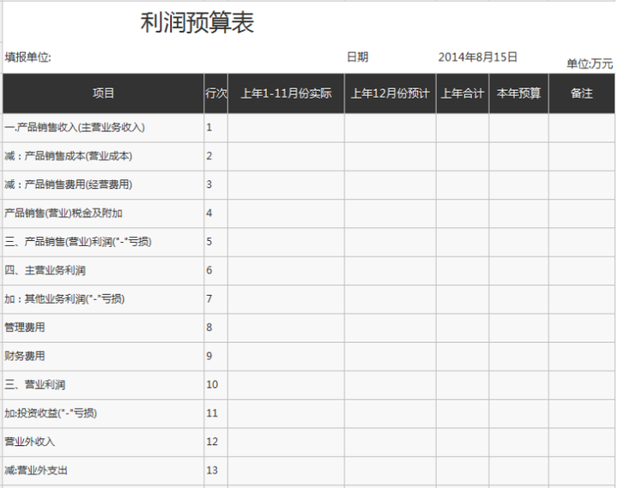Image resolution: width=618 pixels, height=488 pixels.
Task: Click the row number cell 4
Action: pos(216,214)
